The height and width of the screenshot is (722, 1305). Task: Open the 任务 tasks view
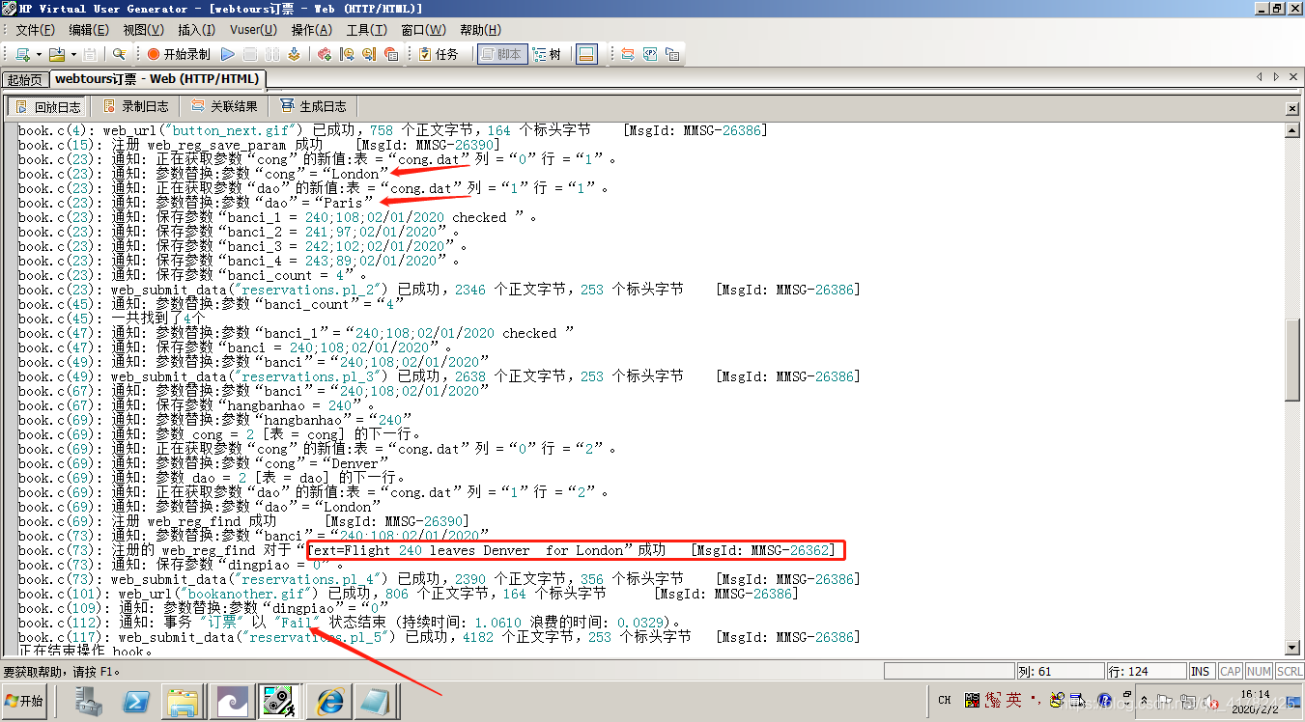point(439,55)
